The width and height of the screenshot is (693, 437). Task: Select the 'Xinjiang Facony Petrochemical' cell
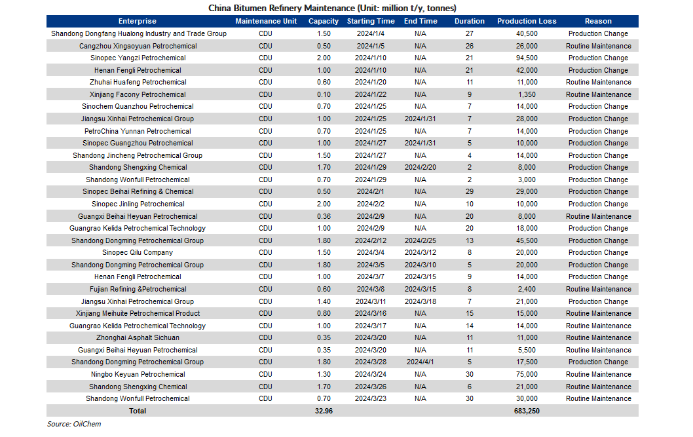(x=138, y=94)
